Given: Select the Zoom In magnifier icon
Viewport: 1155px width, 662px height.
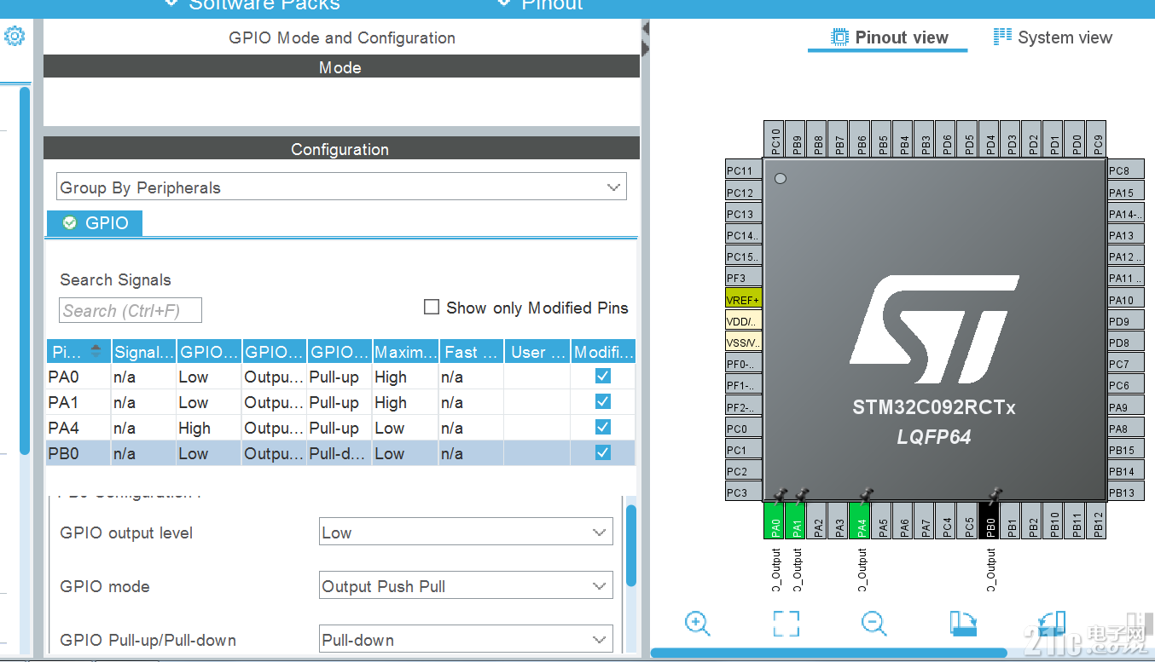Looking at the screenshot, I should click(698, 624).
